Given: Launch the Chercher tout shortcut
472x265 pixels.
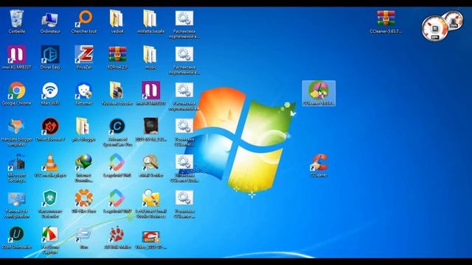Looking at the screenshot, I should [x=84, y=21].
